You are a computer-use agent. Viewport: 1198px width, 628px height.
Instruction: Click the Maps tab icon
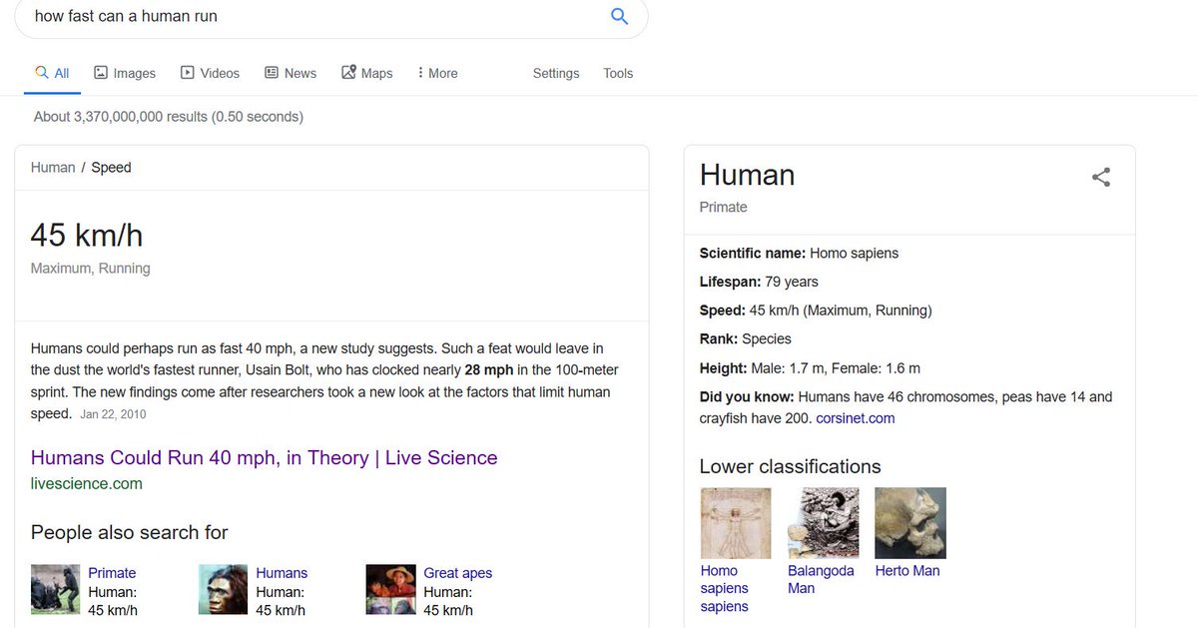[348, 73]
